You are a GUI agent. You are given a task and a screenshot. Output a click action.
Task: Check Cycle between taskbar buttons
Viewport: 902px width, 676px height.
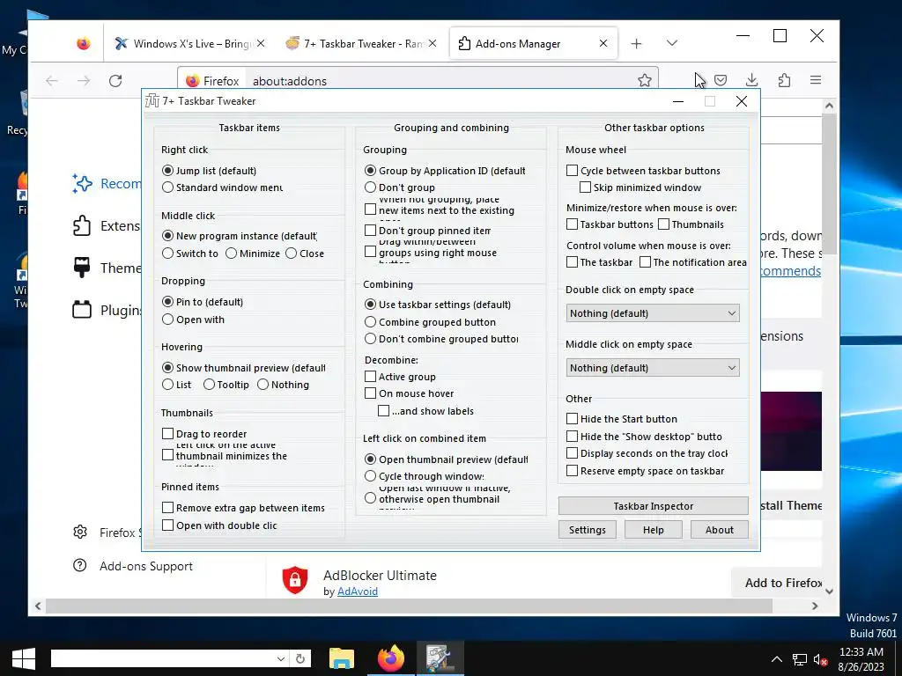pyautogui.click(x=572, y=171)
